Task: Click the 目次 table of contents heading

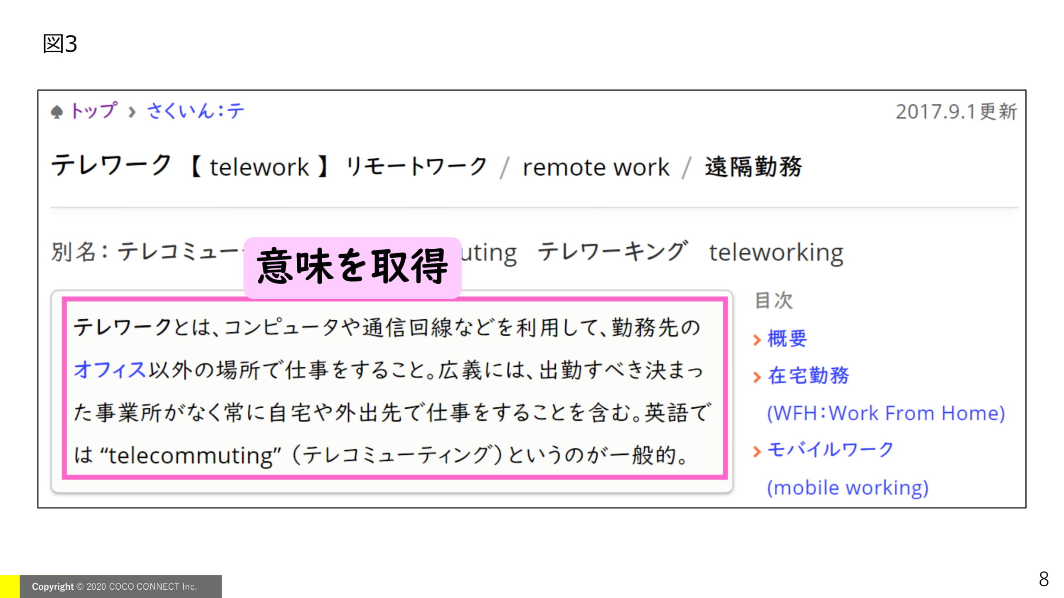Action: pos(774,300)
